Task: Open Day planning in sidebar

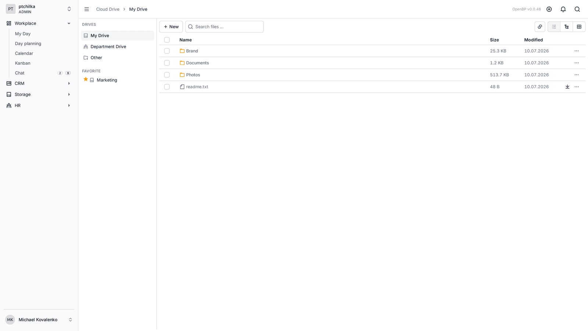Action: pyautogui.click(x=28, y=43)
